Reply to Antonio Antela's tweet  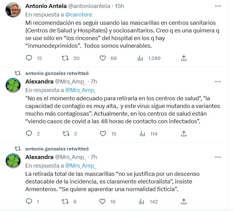pyautogui.click(x=29, y=58)
